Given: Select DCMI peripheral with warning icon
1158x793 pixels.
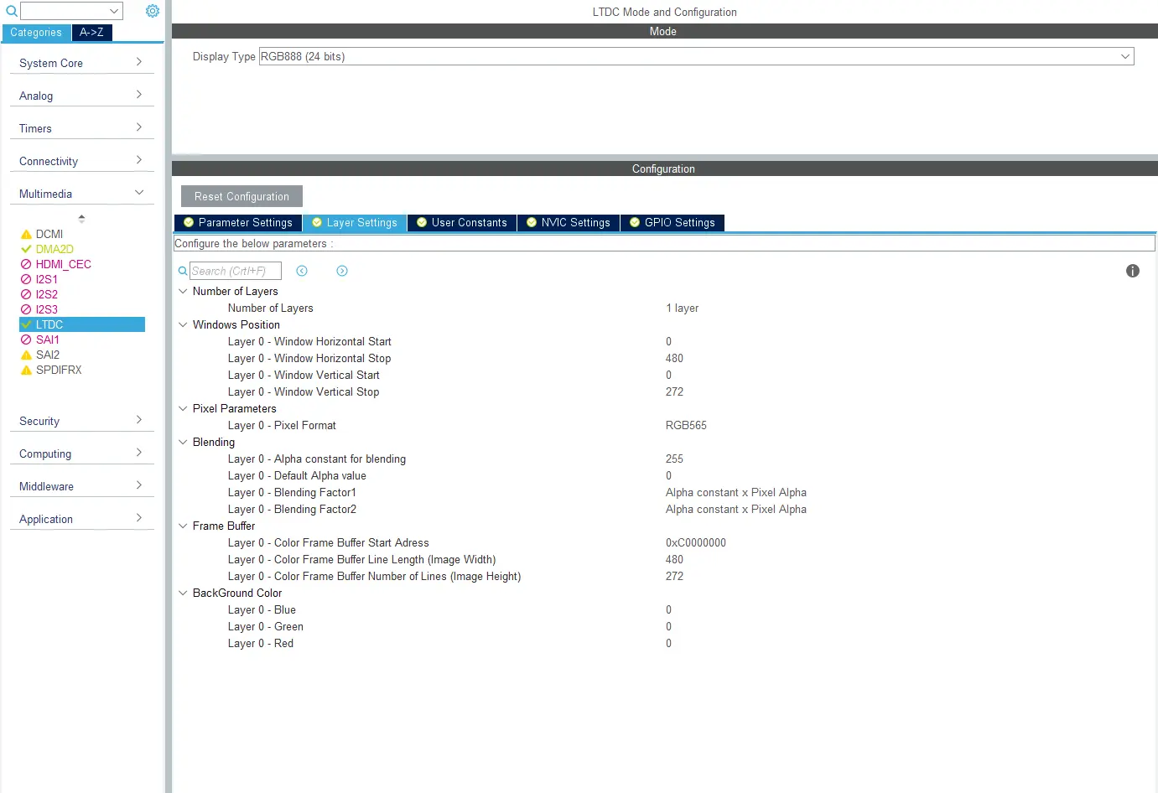Looking at the screenshot, I should pos(49,234).
